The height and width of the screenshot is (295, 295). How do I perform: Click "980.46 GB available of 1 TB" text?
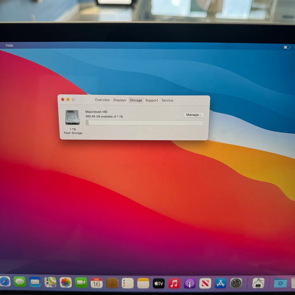[x=104, y=116]
